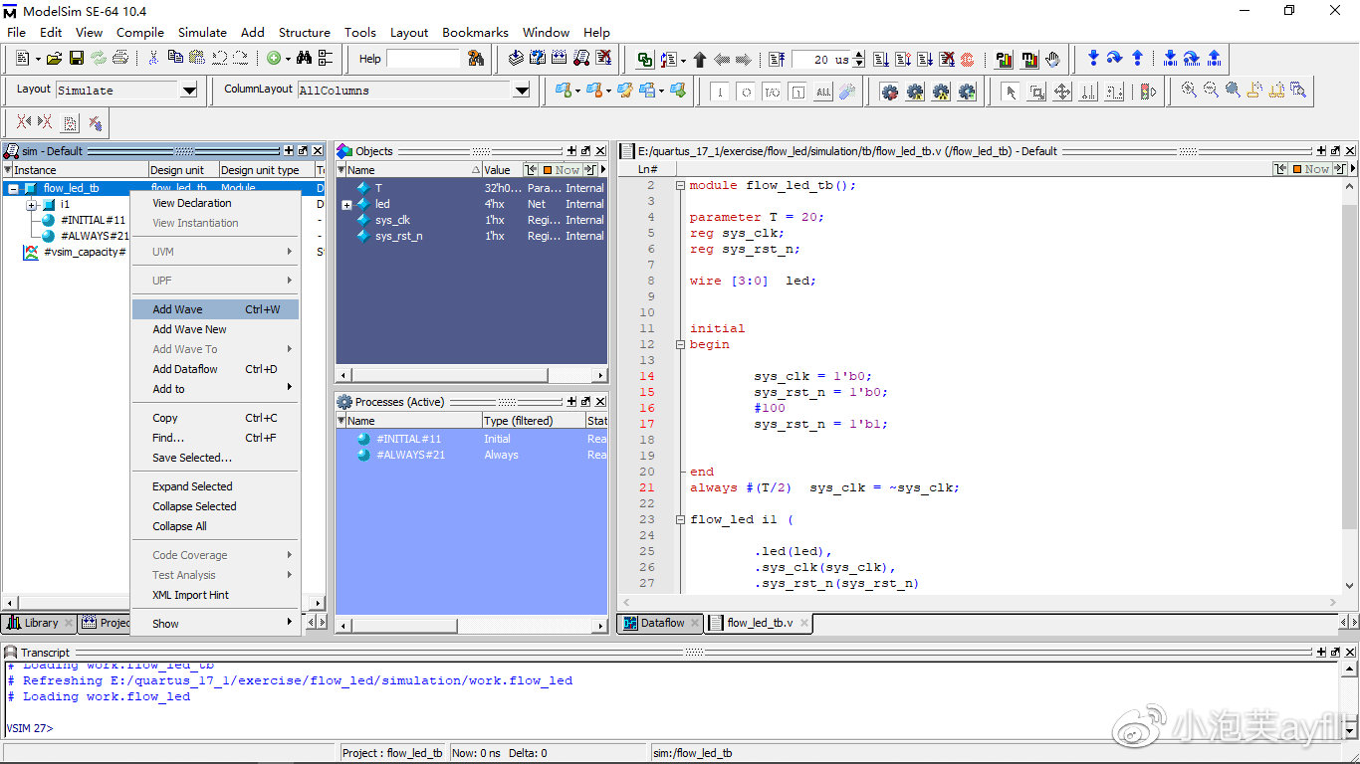Choose Add Wave New in context menu
The width and height of the screenshot is (1360, 764).
(215, 329)
